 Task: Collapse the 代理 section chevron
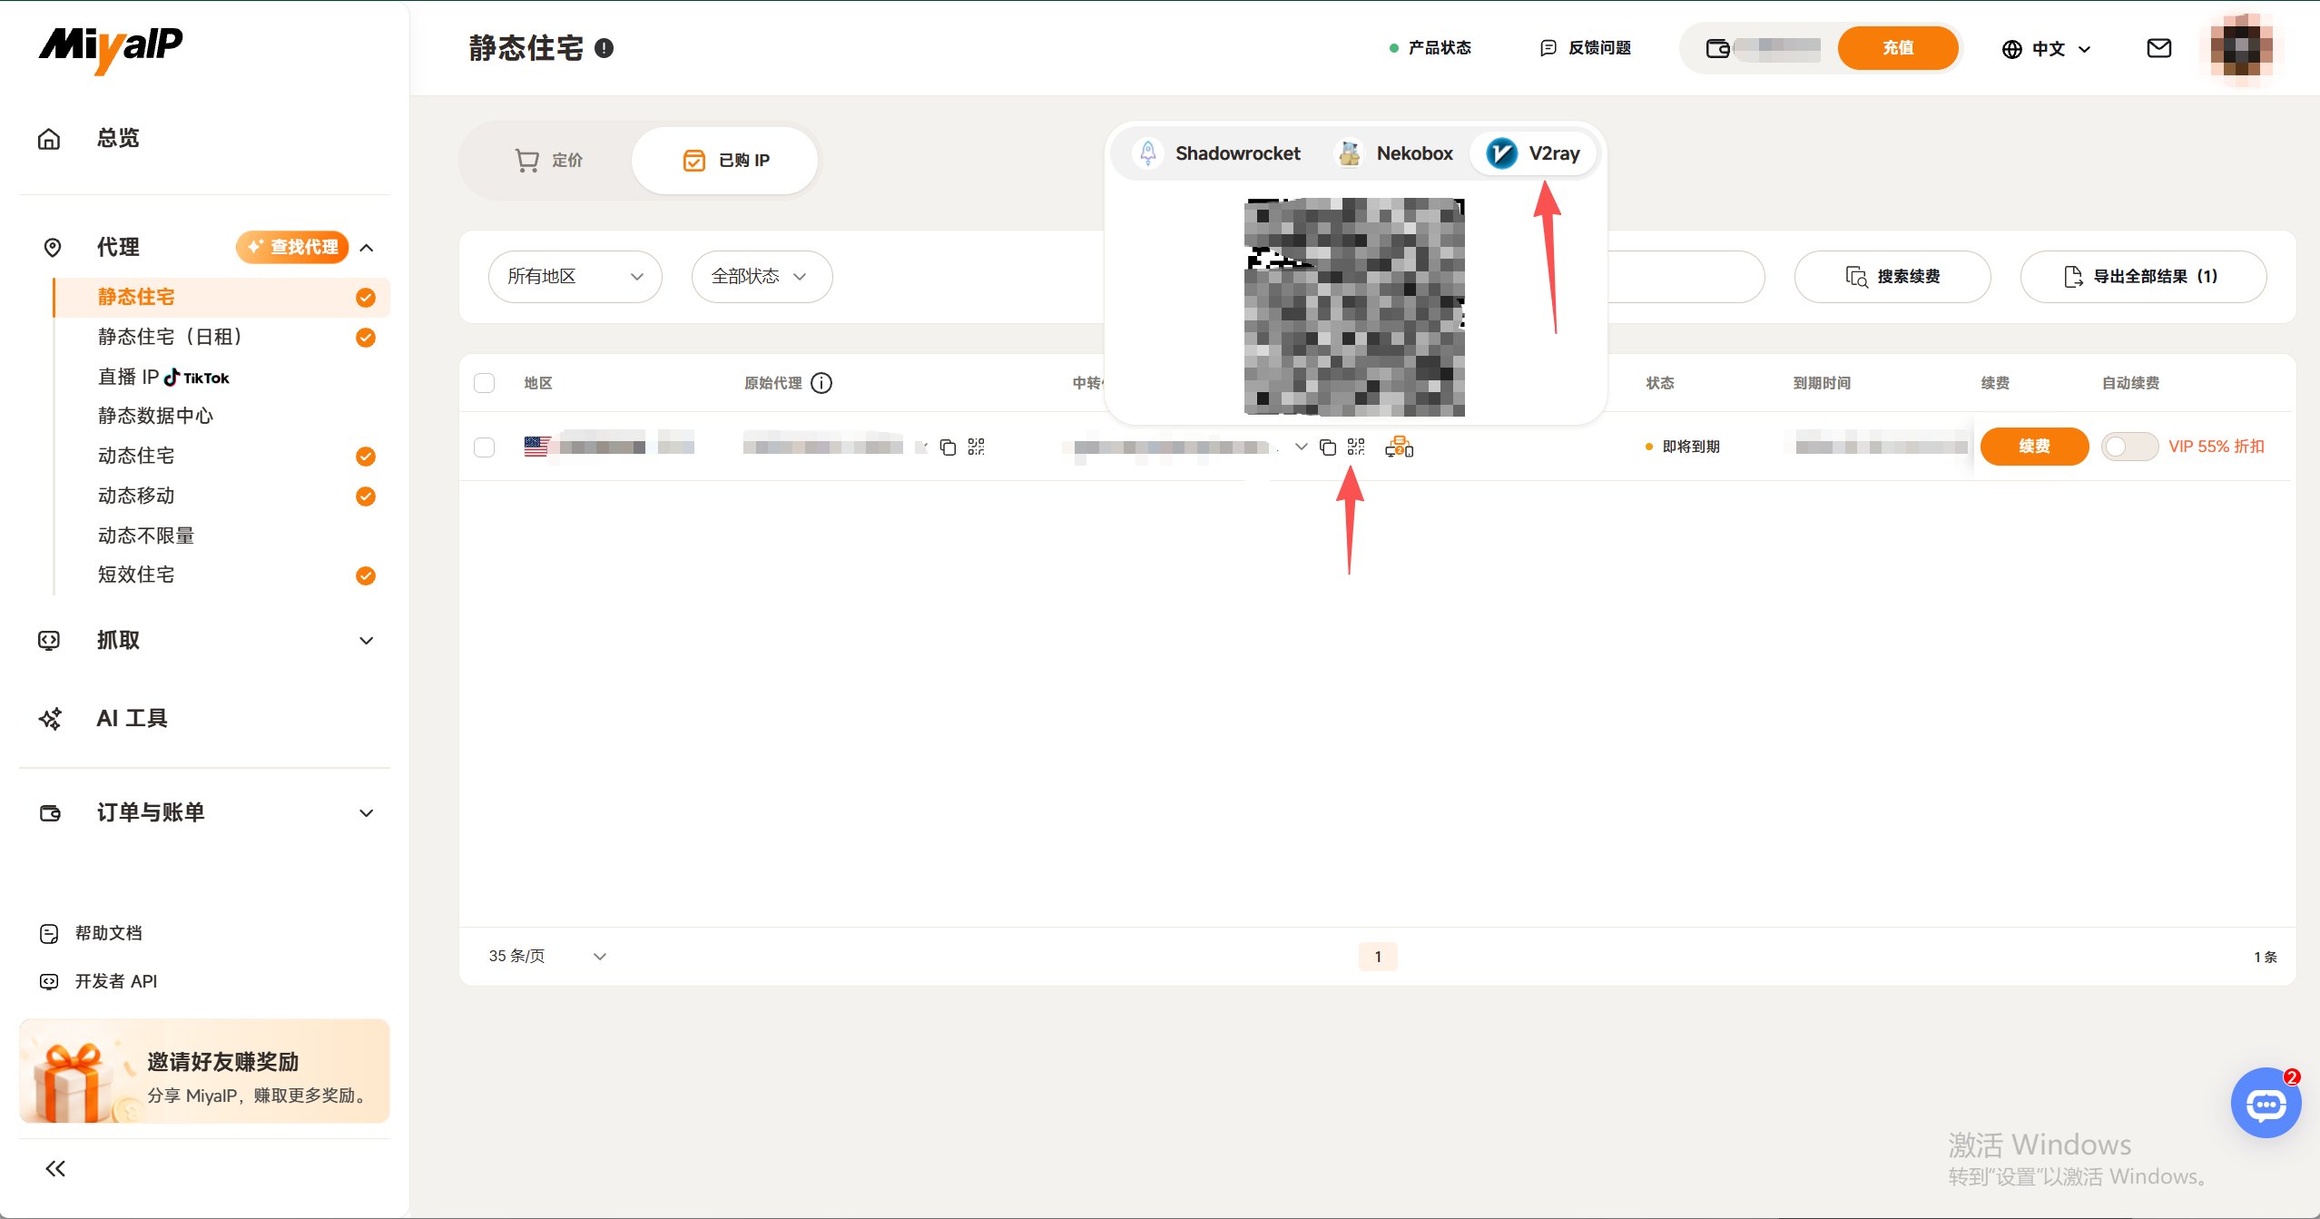point(367,248)
